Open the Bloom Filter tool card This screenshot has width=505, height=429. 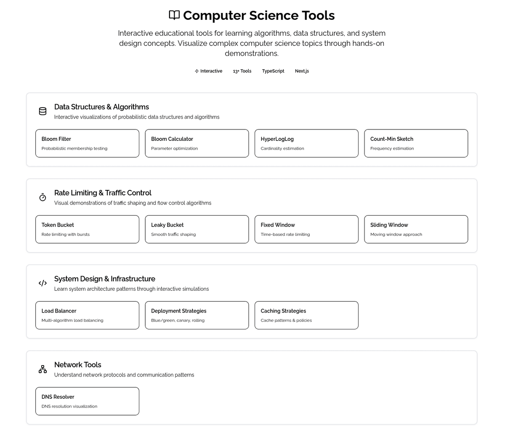(x=87, y=143)
